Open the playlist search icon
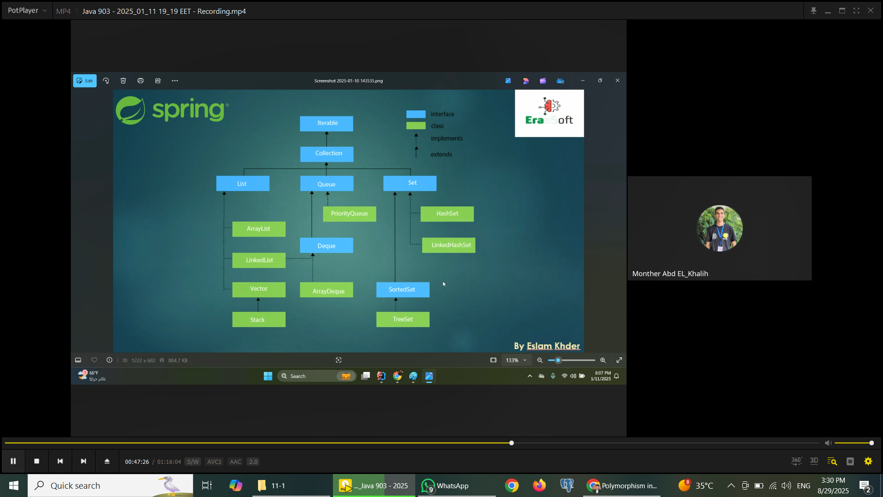883x497 pixels. (832, 461)
